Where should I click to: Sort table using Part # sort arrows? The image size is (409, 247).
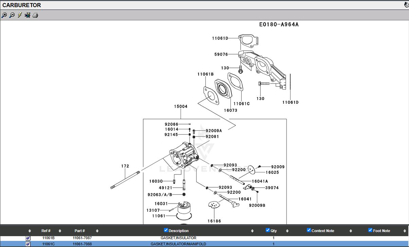[97, 231]
